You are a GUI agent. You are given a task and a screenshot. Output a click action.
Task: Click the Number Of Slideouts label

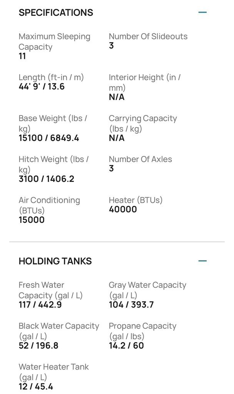pyautogui.click(x=148, y=36)
